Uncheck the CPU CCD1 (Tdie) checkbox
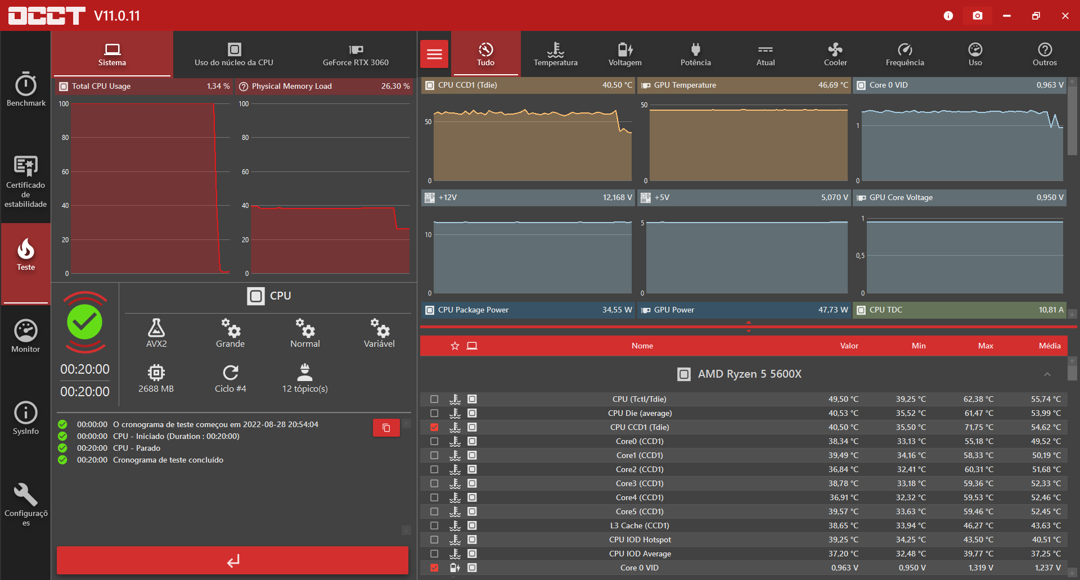This screenshot has height=580, width=1080. point(434,427)
